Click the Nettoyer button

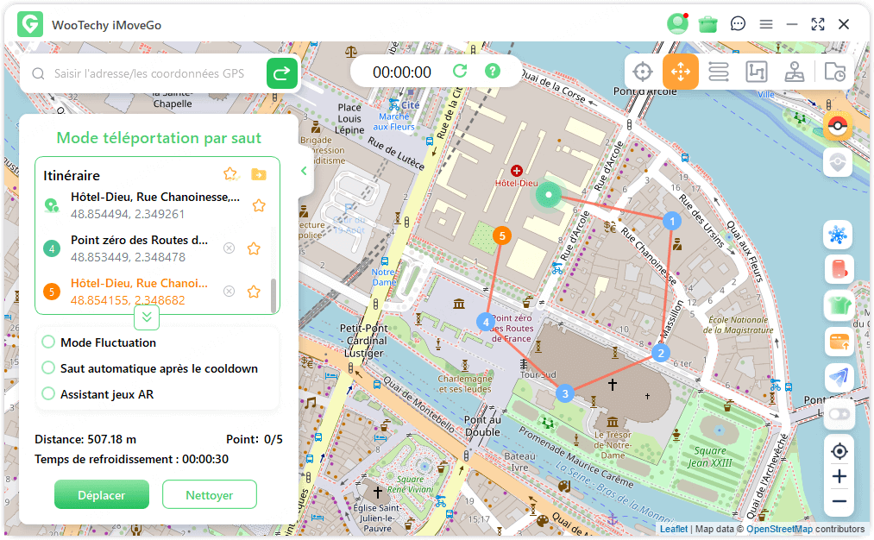click(209, 495)
